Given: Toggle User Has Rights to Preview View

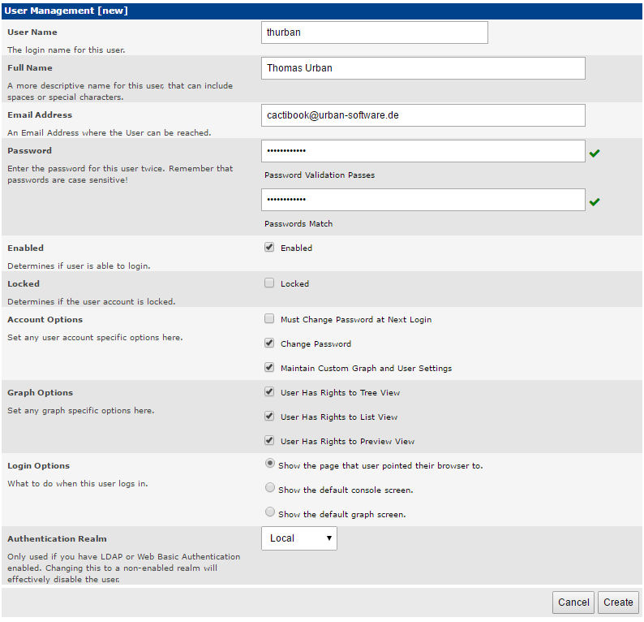Looking at the screenshot, I should point(269,440).
